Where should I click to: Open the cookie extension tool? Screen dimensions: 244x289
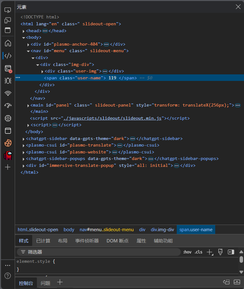coord(8,143)
